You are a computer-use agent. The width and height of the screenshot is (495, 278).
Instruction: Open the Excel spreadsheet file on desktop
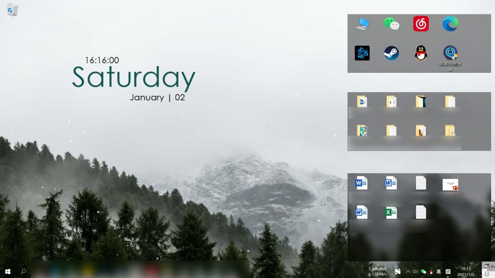(391, 212)
